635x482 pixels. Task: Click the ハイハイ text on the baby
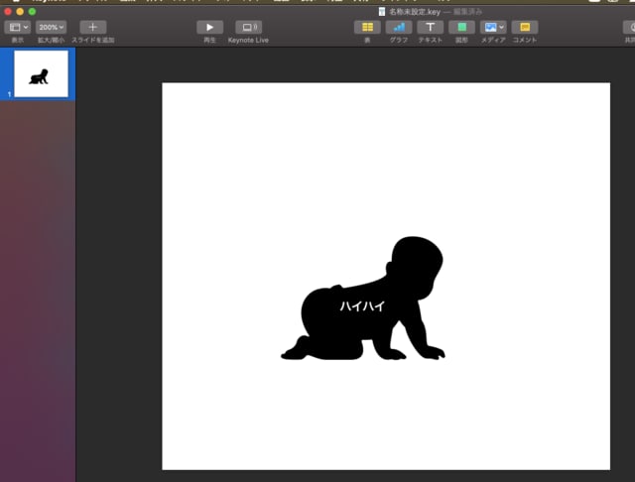click(x=362, y=306)
